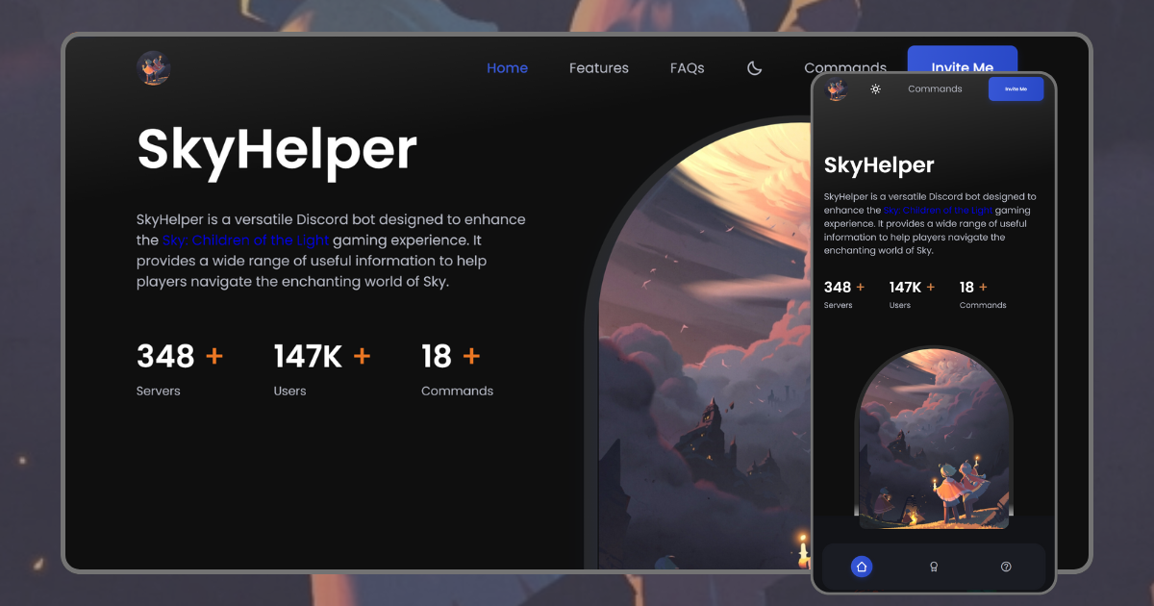Open the Features navigation item
The height and width of the screenshot is (606, 1154).
point(598,67)
